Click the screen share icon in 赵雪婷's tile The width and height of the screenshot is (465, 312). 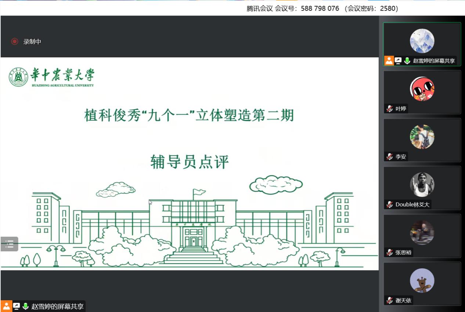(398, 61)
